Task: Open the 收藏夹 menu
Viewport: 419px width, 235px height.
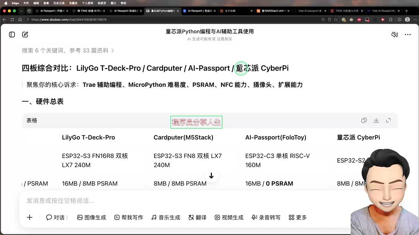Action: 73,3
